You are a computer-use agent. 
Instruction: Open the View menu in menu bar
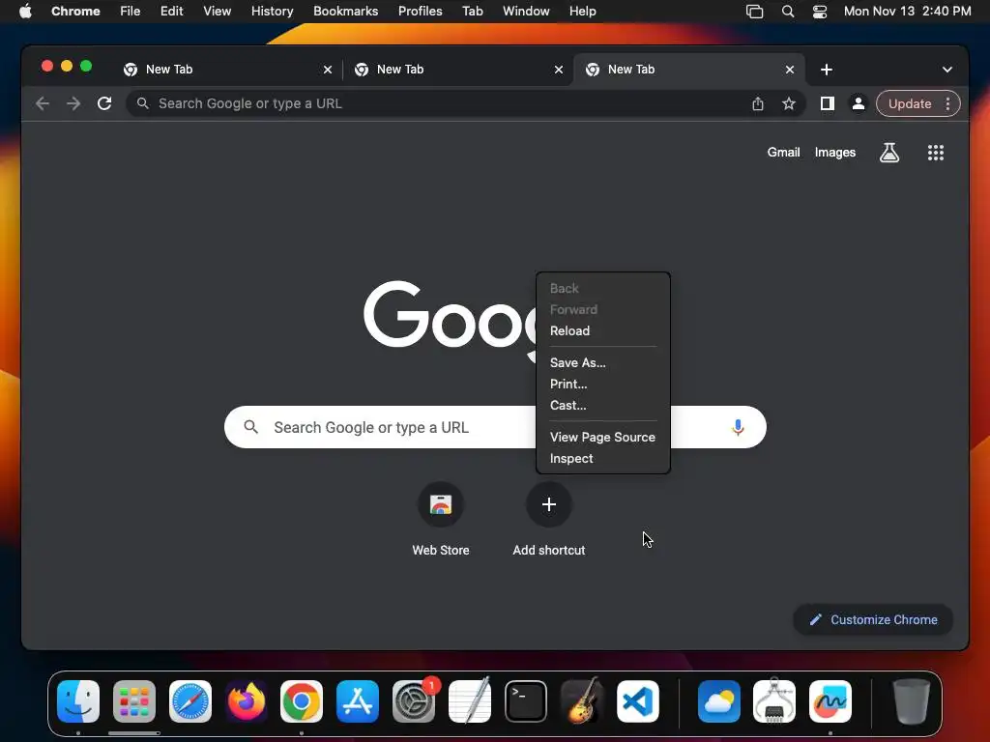coord(218,12)
